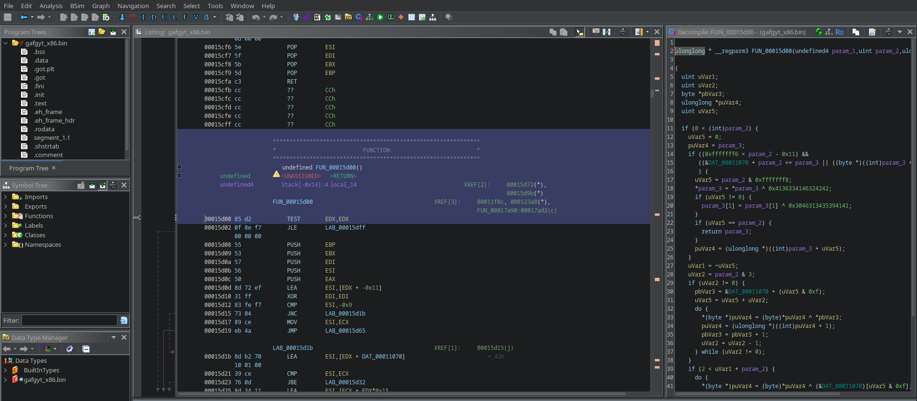Open the Function Graph toolbar icon
Viewport: 917px width, 401px height.
(x=370, y=17)
